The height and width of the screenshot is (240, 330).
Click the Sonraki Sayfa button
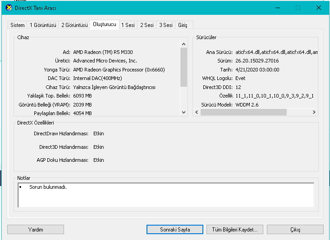(x=175, y=230)
